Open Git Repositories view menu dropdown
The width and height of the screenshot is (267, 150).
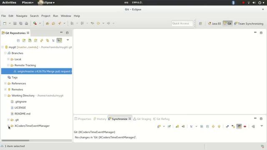(68, 40)
